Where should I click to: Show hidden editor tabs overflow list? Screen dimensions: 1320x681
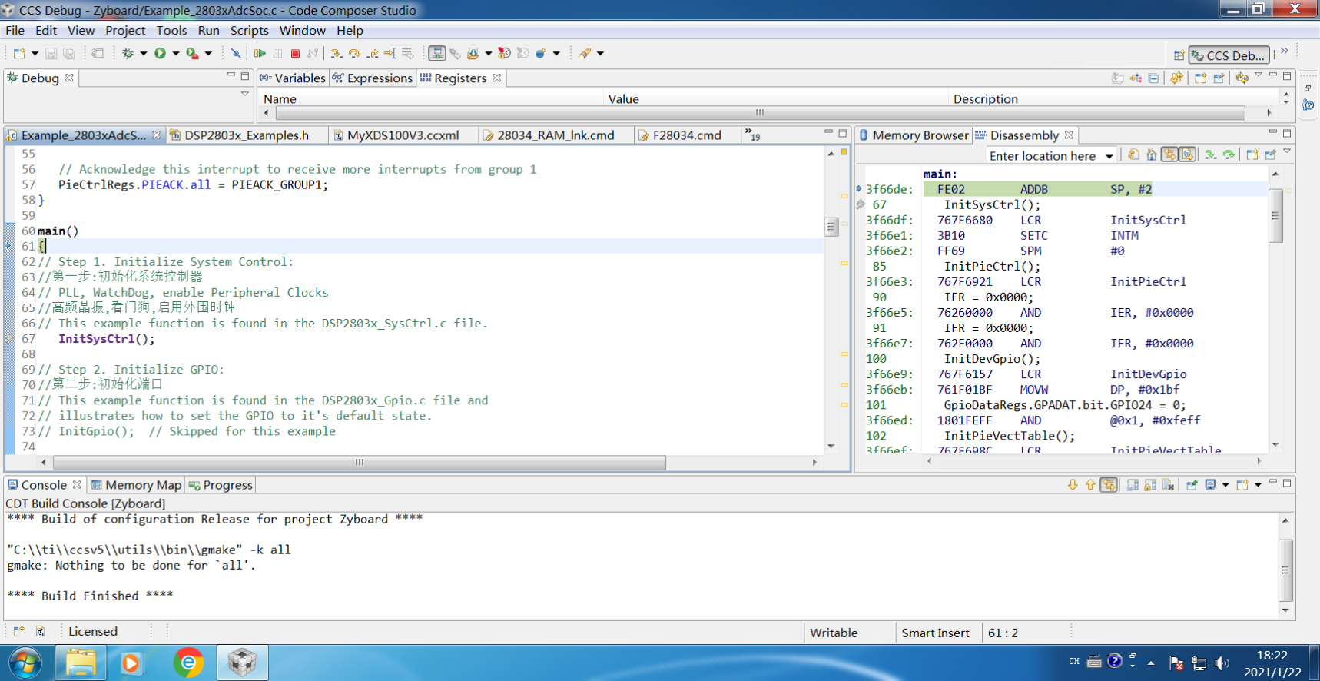pos(753,135)
